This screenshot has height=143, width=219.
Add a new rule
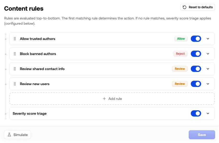112,99
